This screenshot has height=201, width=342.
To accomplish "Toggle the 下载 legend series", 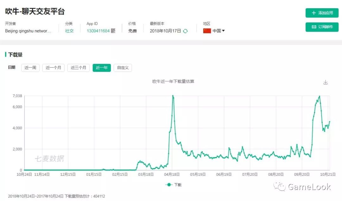I will point(174,185).
